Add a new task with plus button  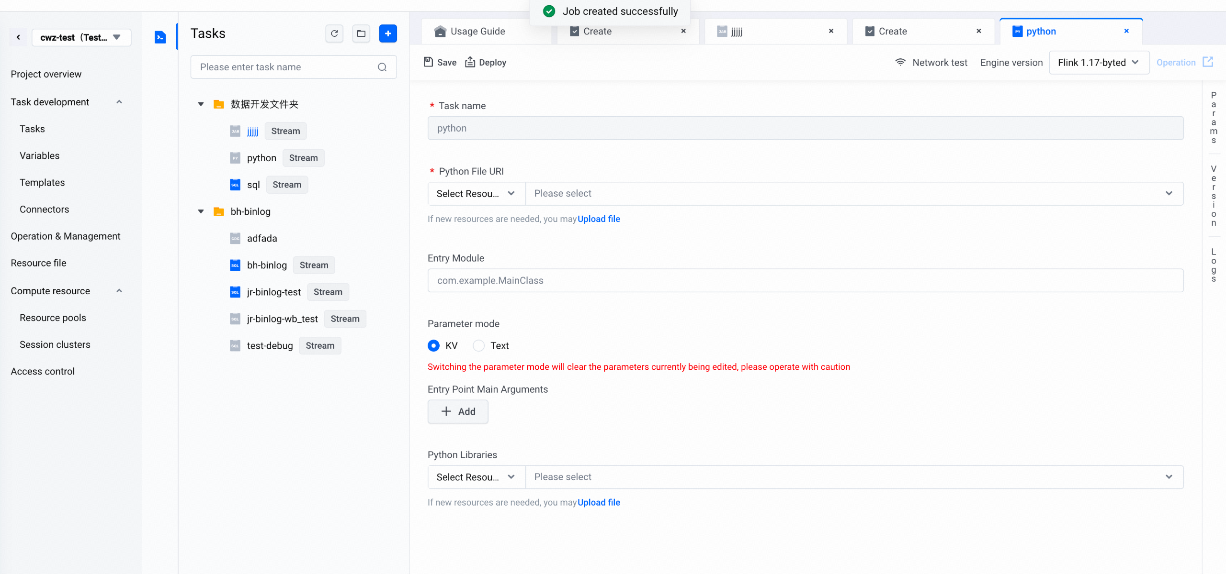point(388,33)
